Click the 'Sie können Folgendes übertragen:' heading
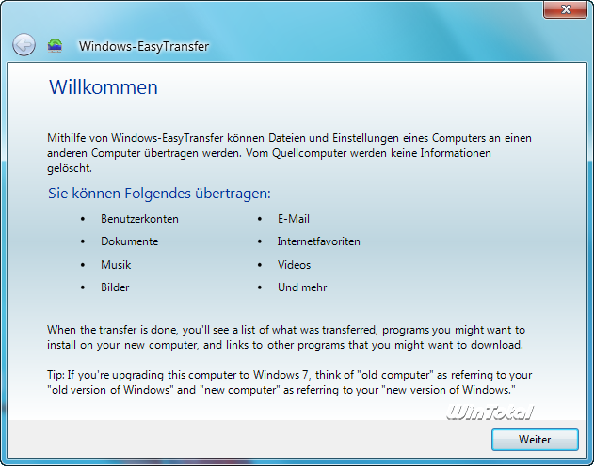This screenshot has width=594, height=466. point(159,194)
